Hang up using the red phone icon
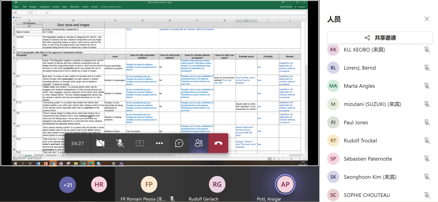Screen dimensions: 438x202 [x=218, y=143]
